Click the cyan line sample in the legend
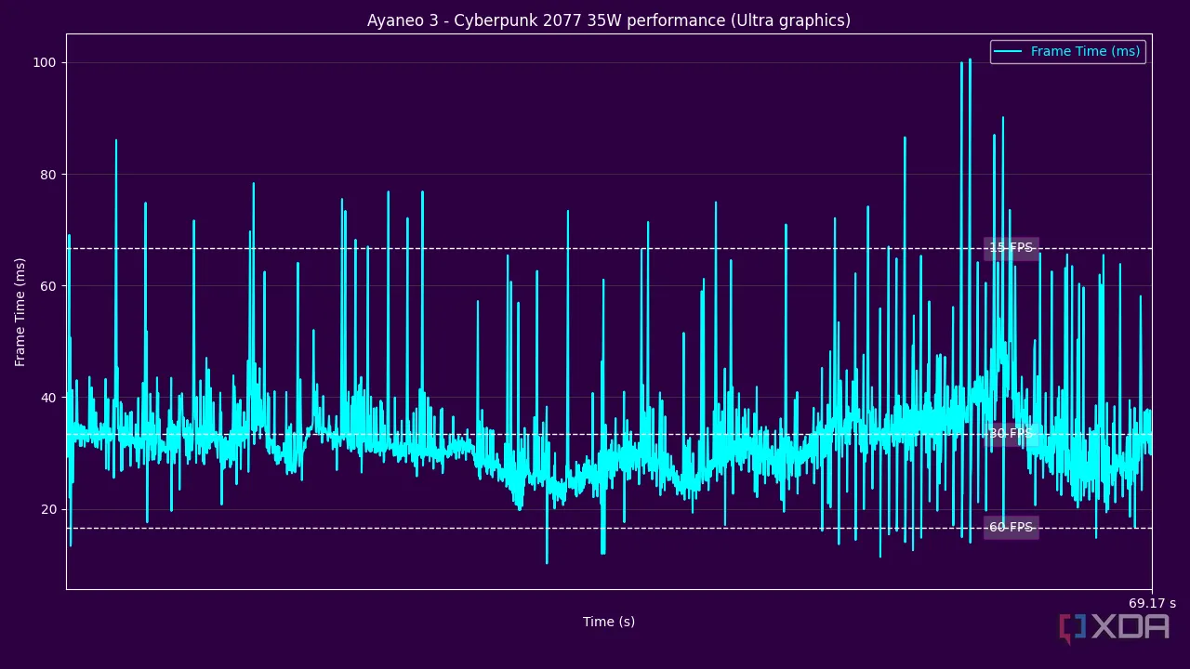This screenshot has width=1190, height=669. pos(1008,52)
